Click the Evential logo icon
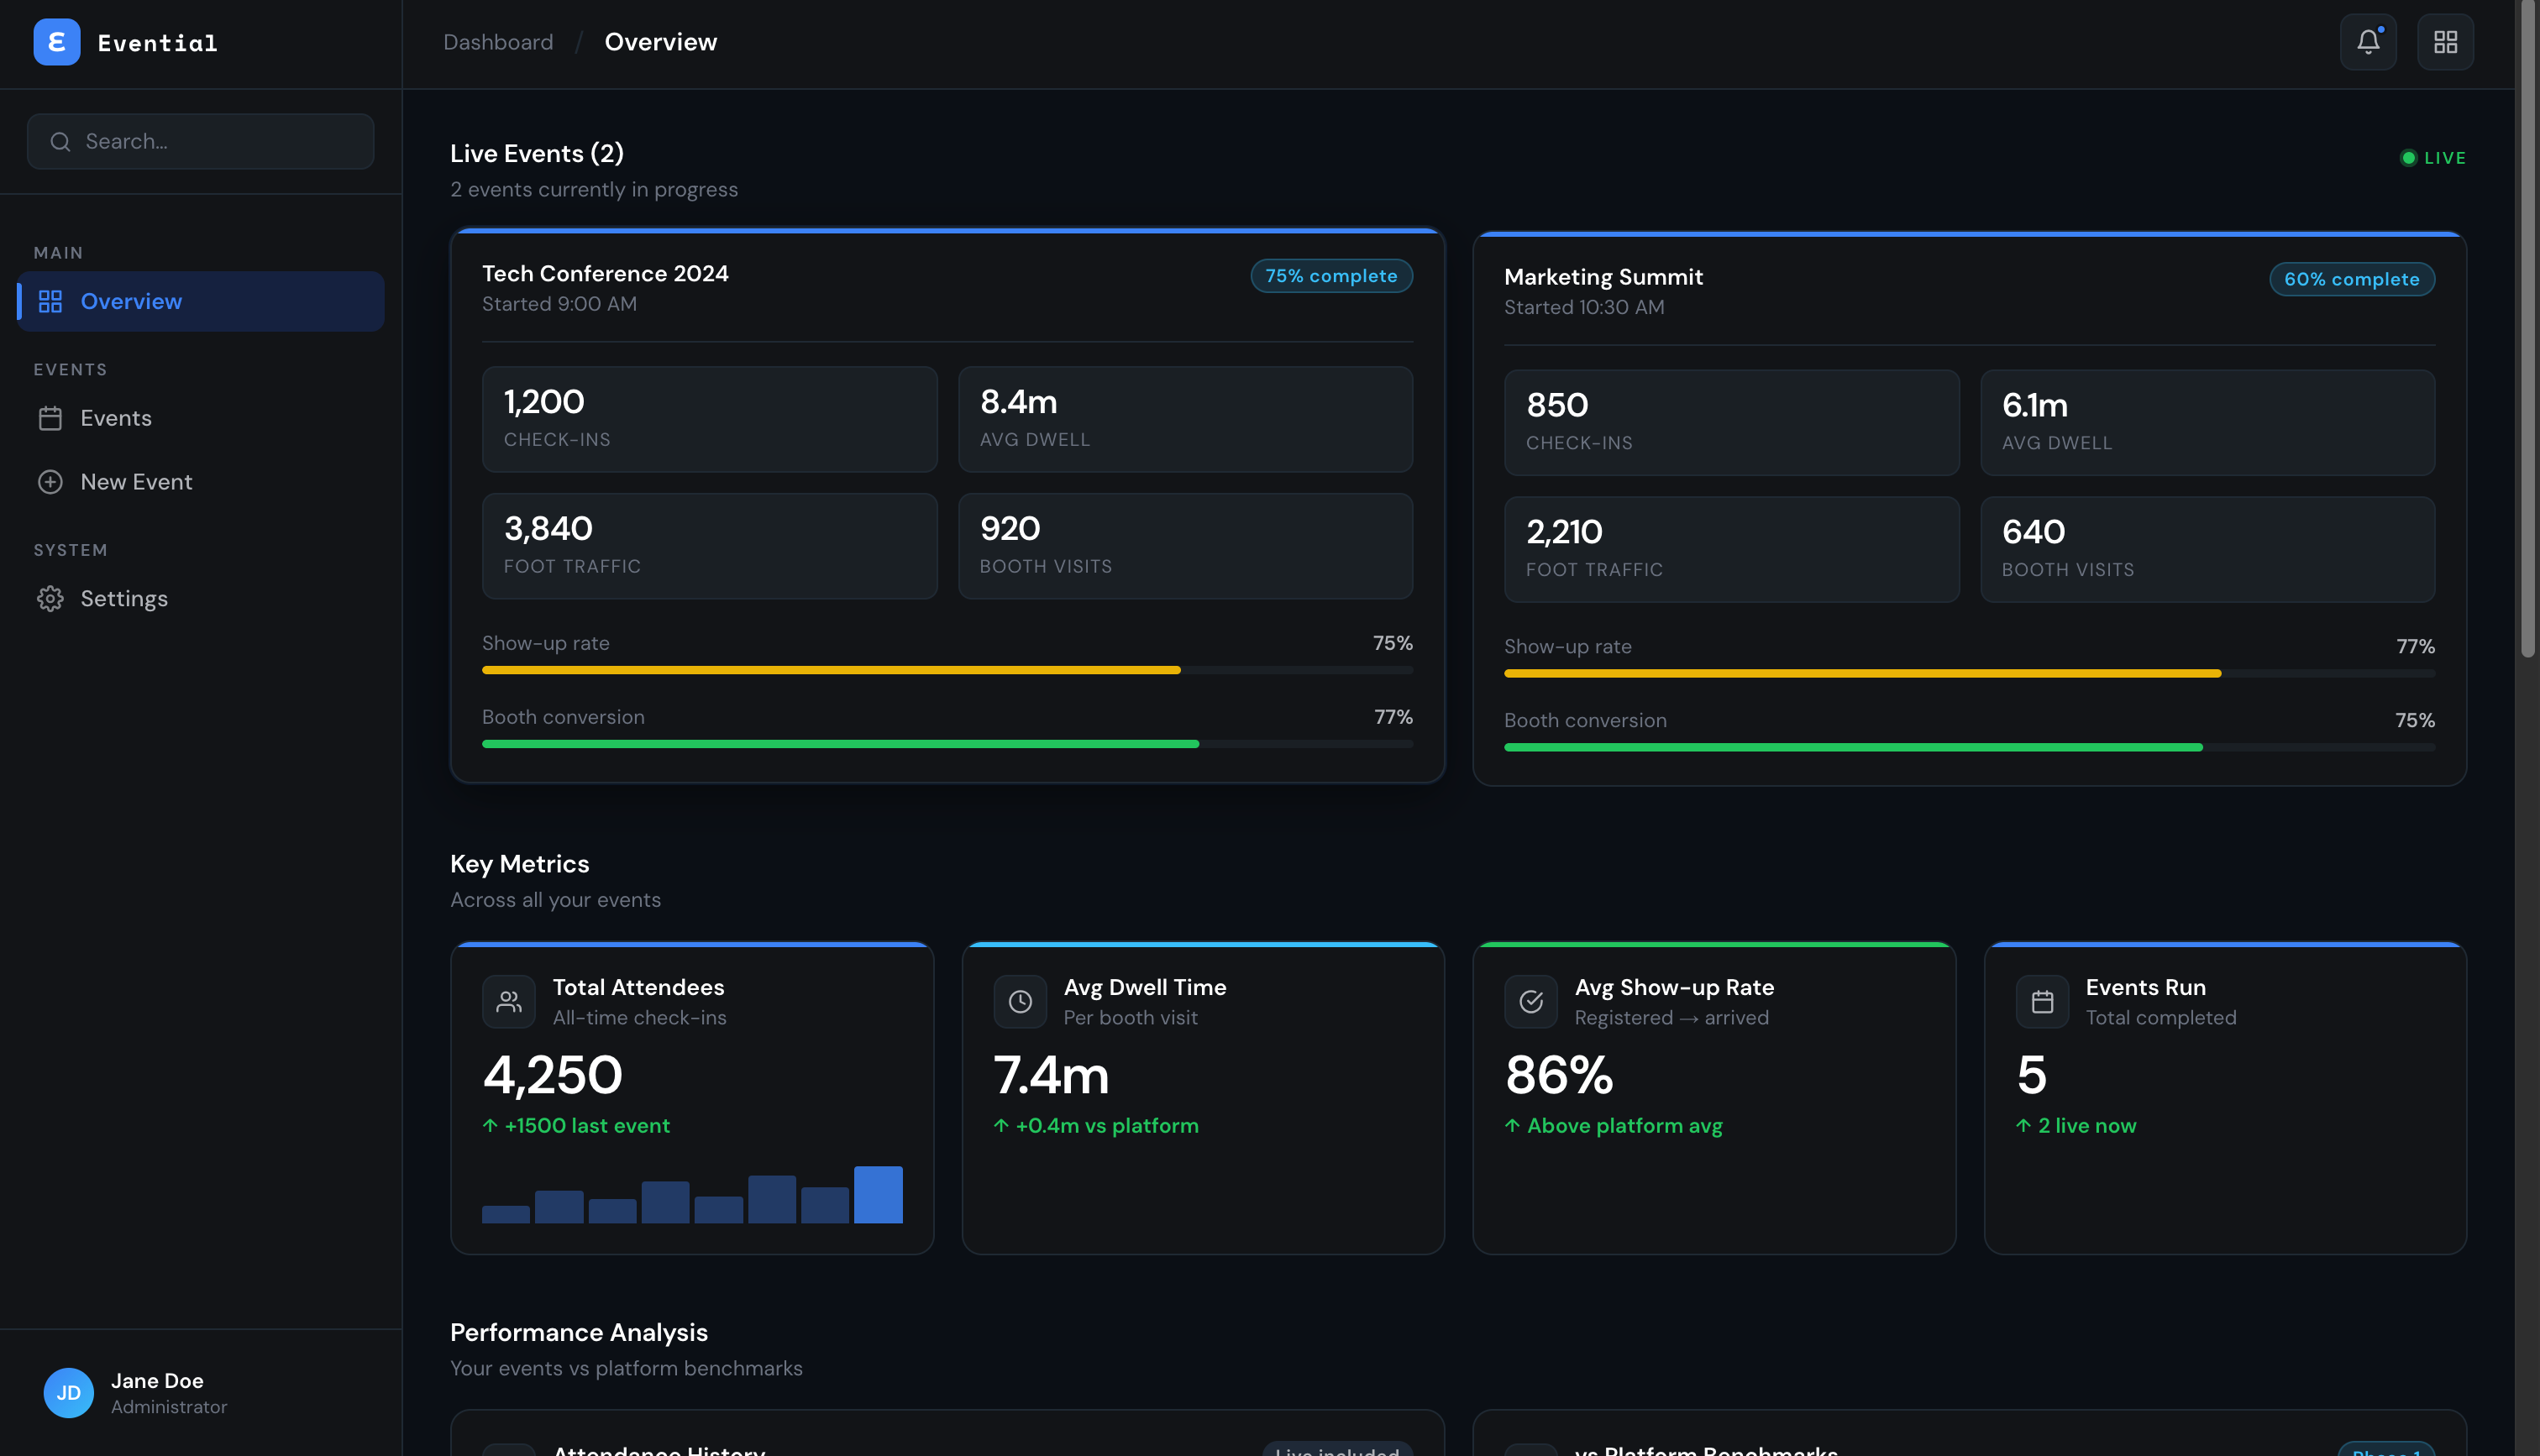This screenshot has width=2540, height=1456. [x=57, y=42]
